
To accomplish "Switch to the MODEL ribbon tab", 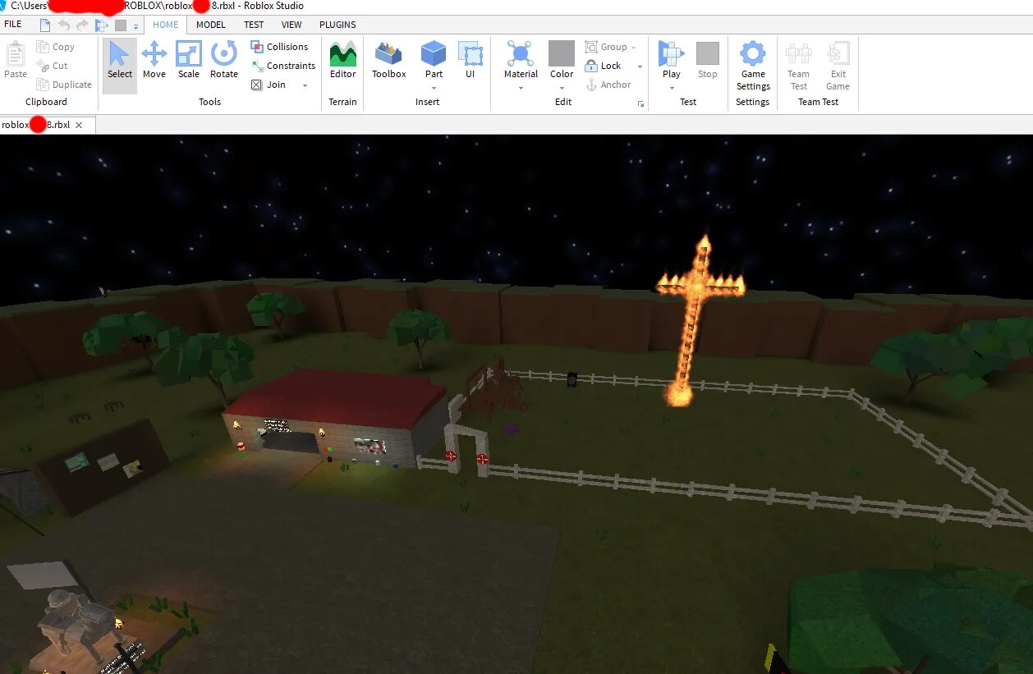I will [211, 25].
